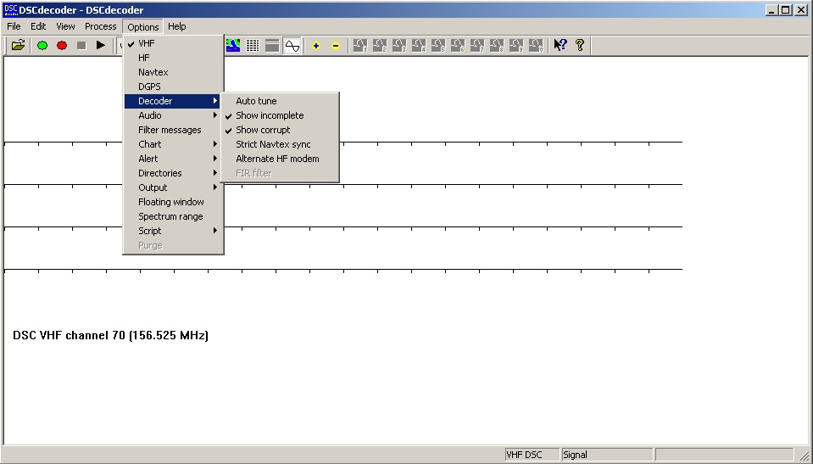Expand the Decoder submenu entry
Image resolution: width=813 pixels, height=464 pixels.
click(x=173, y=101)
